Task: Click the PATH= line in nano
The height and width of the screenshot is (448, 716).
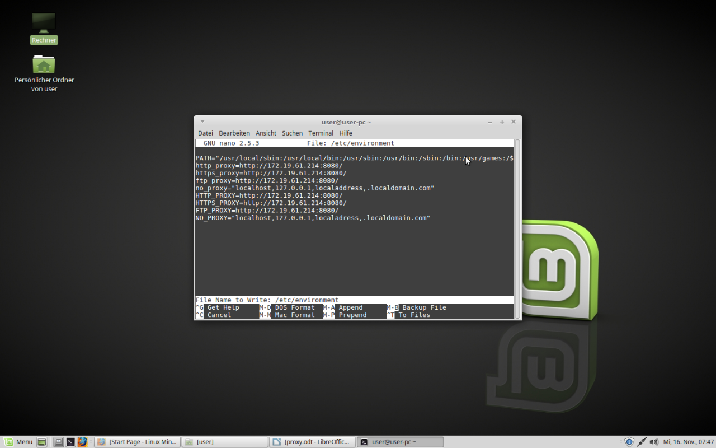Action: [x=355, y=158]
